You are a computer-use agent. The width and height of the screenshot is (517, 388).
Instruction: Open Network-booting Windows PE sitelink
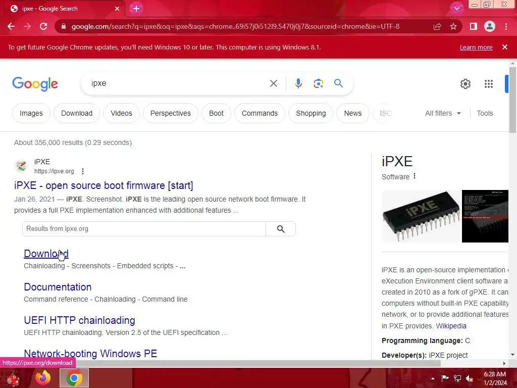90,353
